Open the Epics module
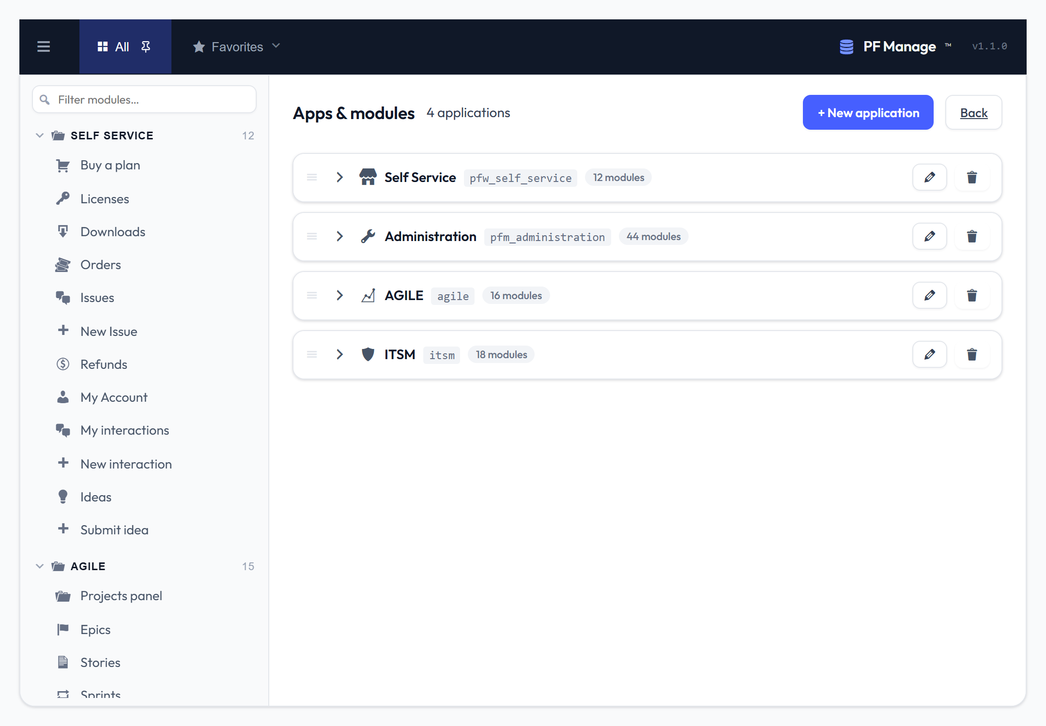The height and width of the screenshot is (726, 1046). 95,630
